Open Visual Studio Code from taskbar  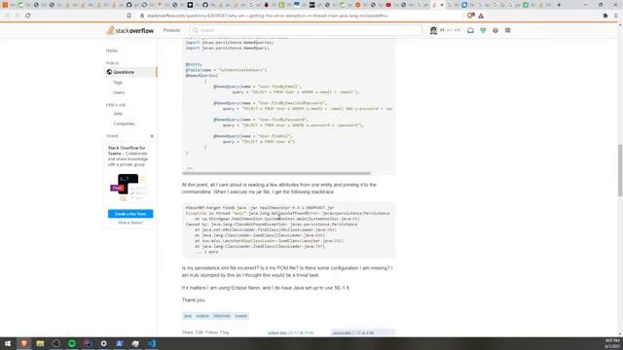click(152, 343)
